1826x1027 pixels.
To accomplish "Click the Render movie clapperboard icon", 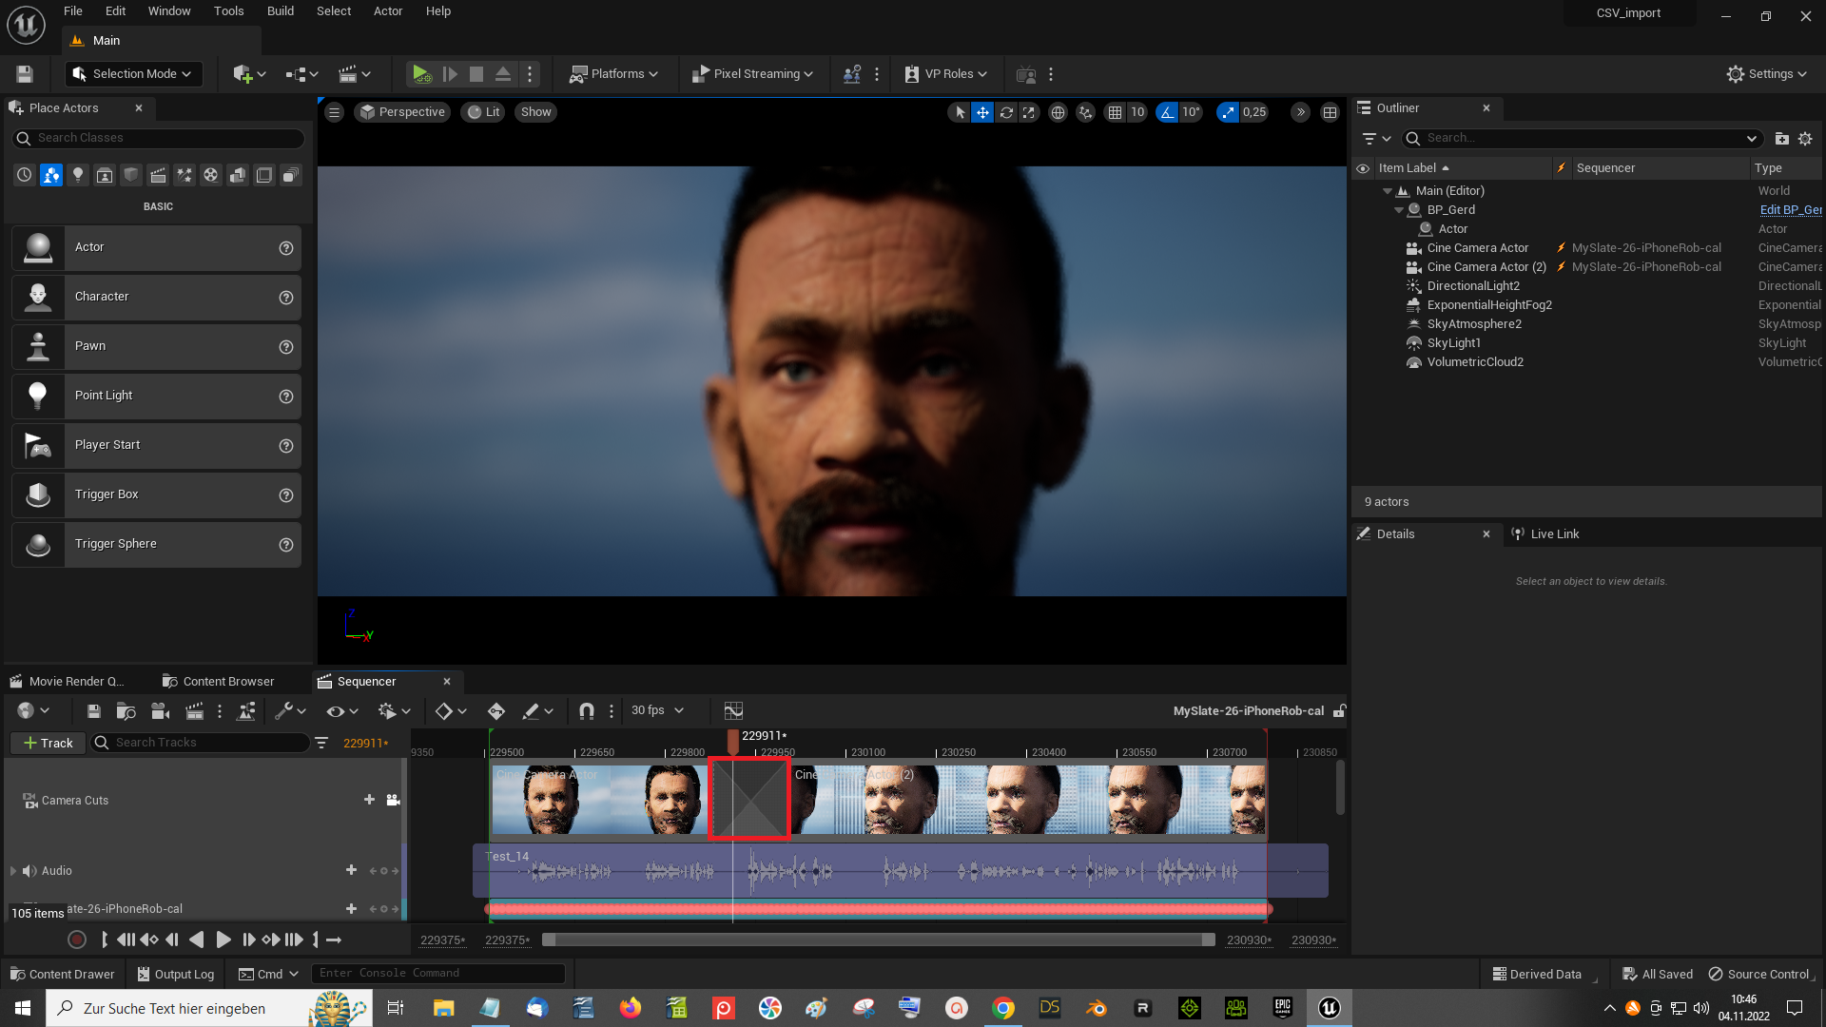I will [x=194, y=711].
